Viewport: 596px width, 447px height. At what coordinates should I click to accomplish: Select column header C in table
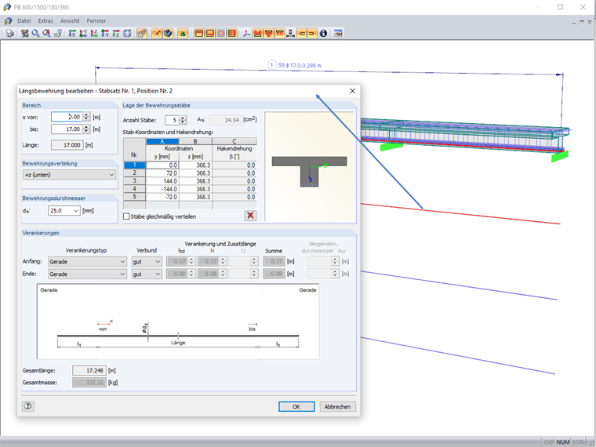(x=234, y=141)
